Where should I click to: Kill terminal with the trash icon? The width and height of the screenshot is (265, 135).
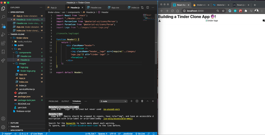click(x=142, y=101)
